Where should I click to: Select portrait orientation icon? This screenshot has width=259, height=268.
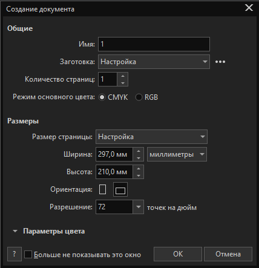(102, 189)
